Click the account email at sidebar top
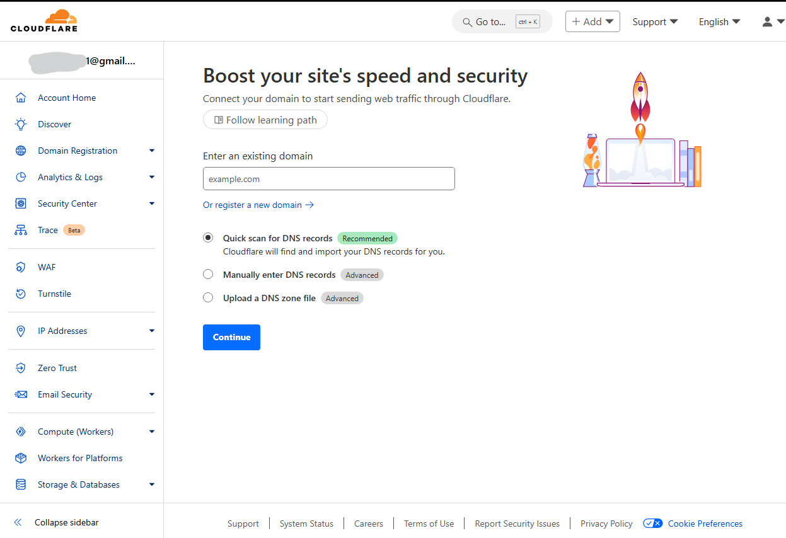 pyautogui.click(x=82, y=60)
